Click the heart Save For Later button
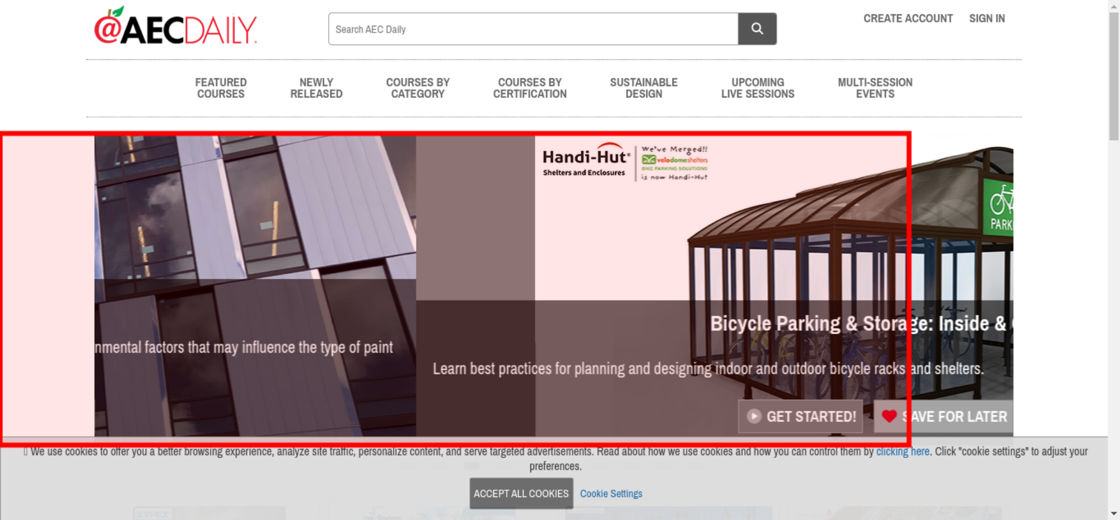 pyautogui.click(x=944, y=416)
